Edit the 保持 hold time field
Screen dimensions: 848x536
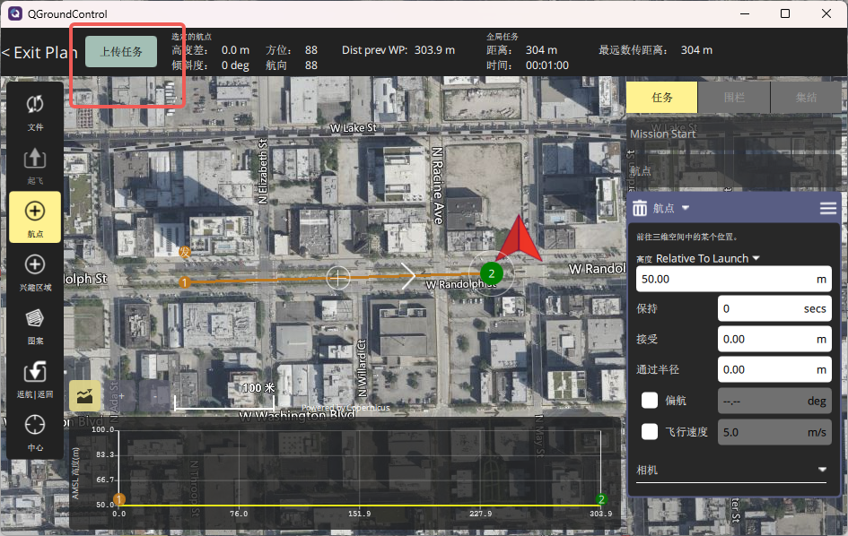(774, 308)
